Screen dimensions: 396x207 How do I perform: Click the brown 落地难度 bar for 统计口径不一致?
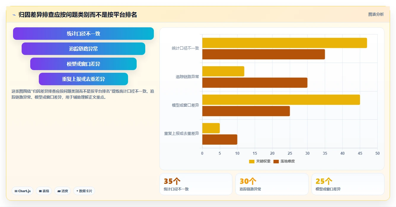pos(264,54)
